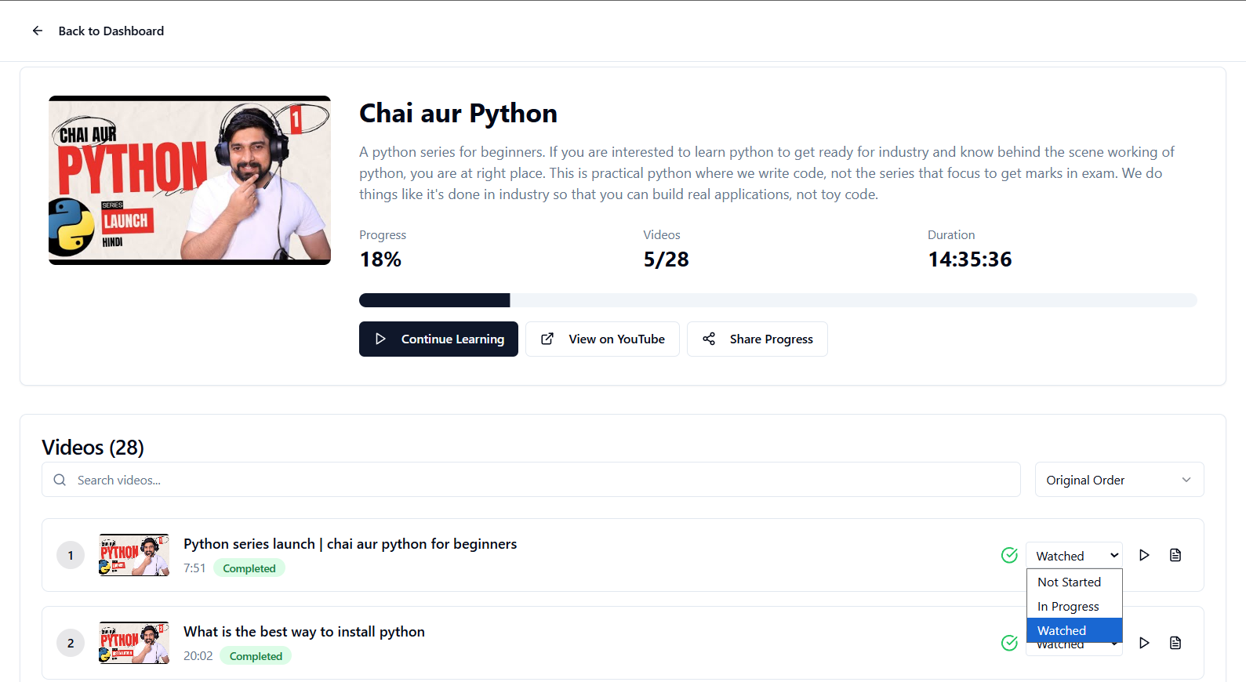Open thumbnail of install python video
The image size is (1246, 682).
134,643
